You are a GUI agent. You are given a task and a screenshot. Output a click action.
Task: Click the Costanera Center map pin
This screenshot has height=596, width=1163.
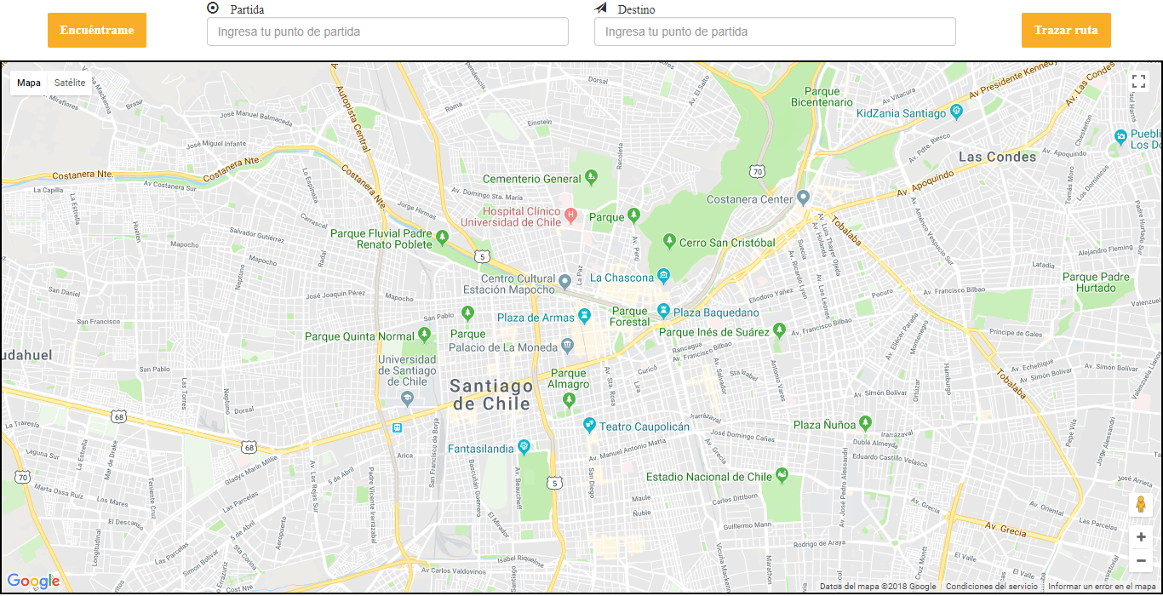pyautogui.click(x=803, y=198)
